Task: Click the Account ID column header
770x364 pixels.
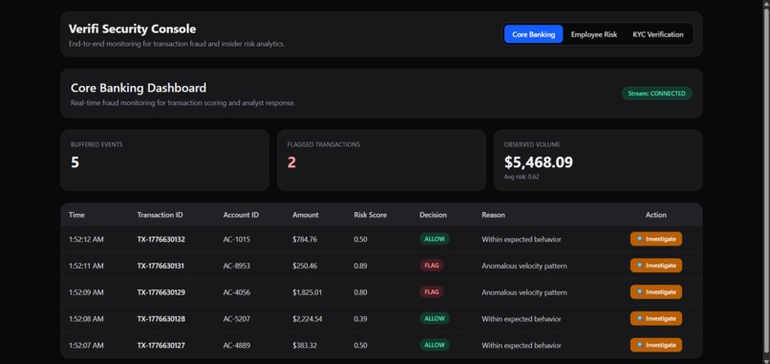Action: pos(241,215)
